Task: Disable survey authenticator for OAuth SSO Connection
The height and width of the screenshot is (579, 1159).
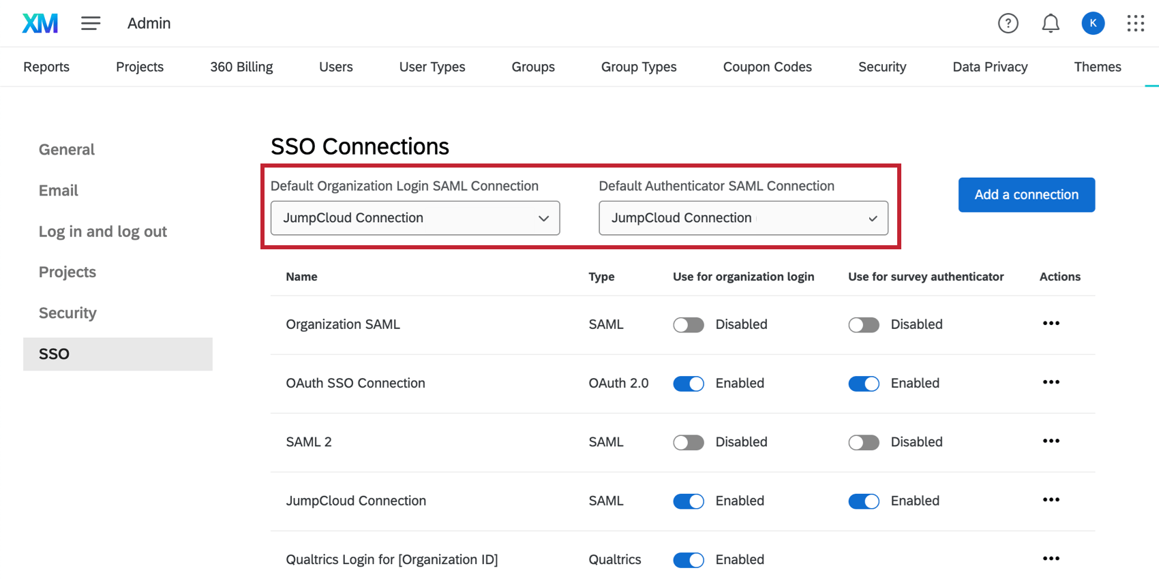Action: click(x=863, y=384)
